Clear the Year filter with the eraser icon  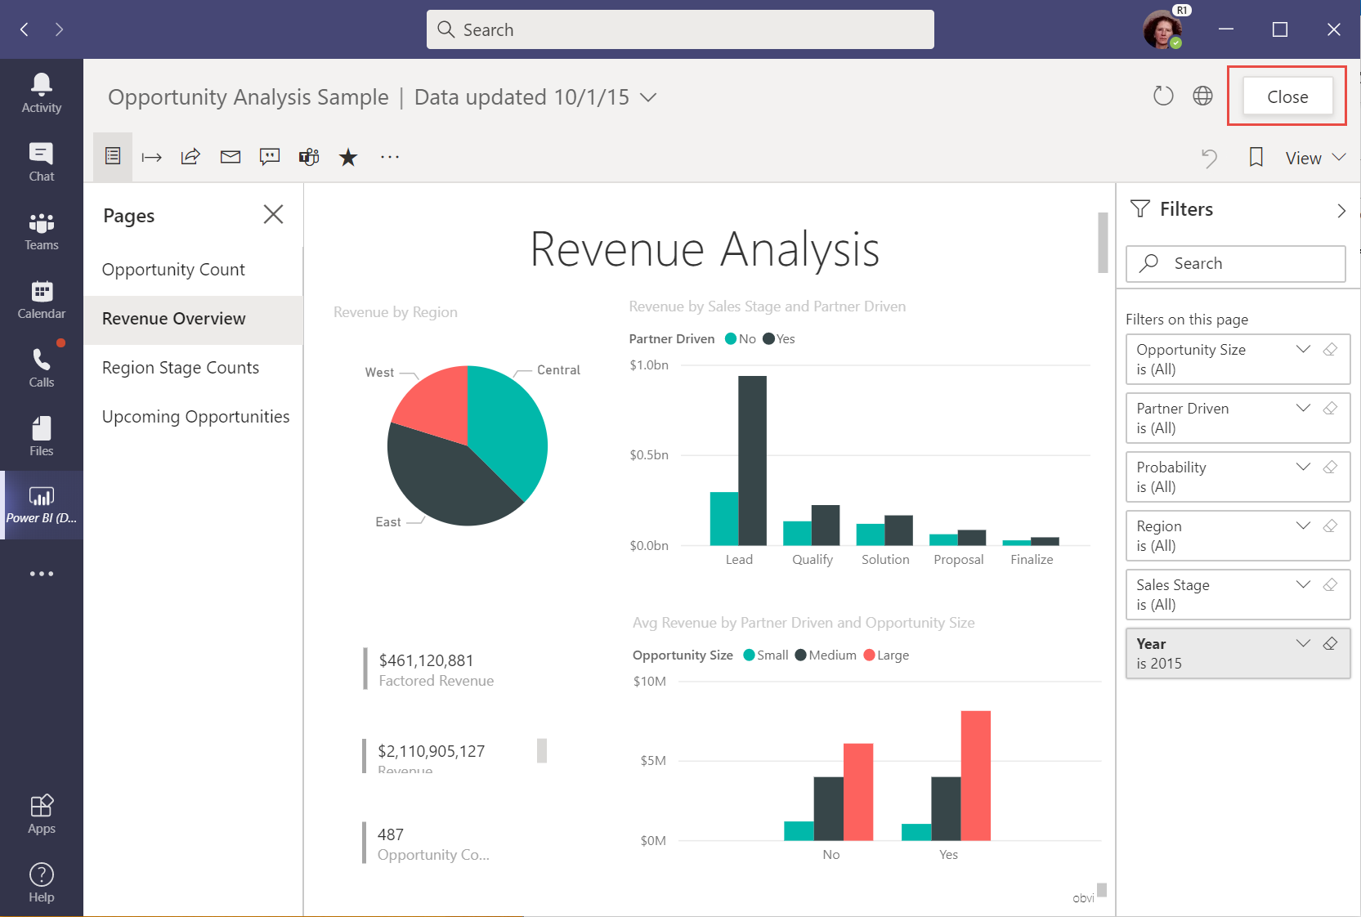[1331, 643]
